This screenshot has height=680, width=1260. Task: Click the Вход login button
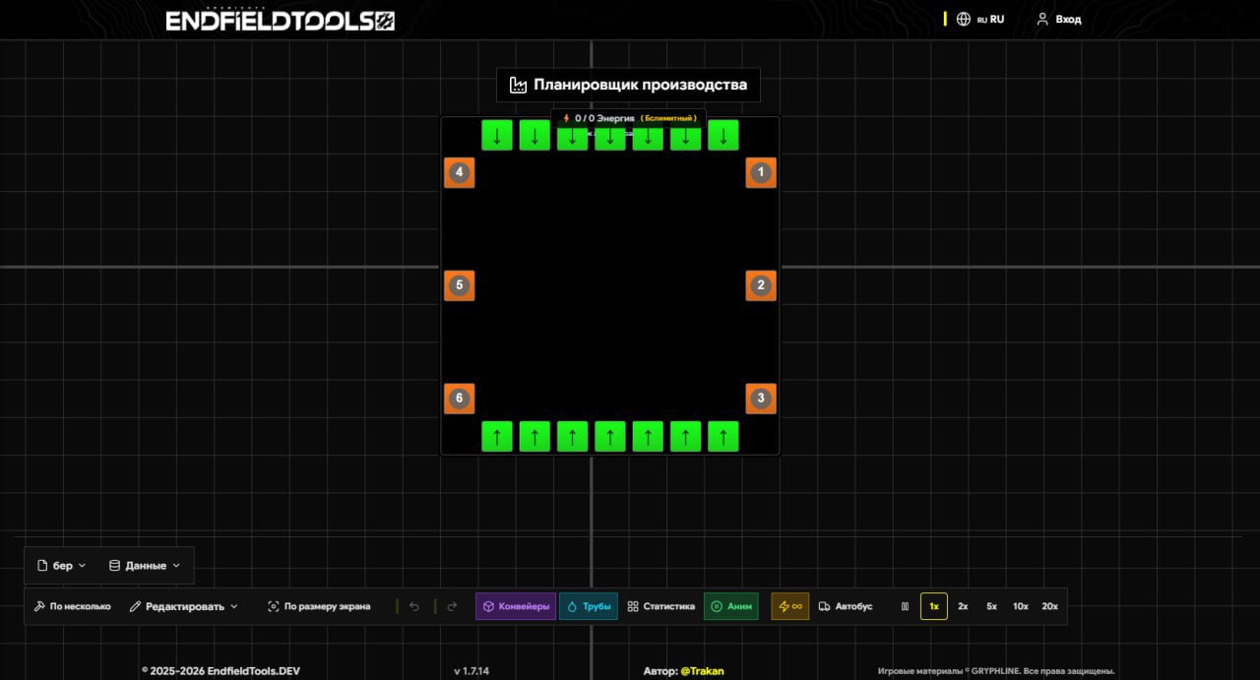pyautogui.click(x=1058, y=19)
